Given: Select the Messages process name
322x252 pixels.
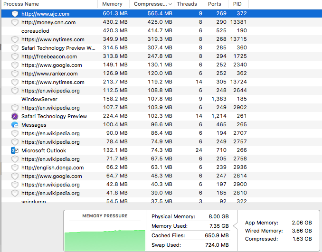Looking at the screenshot, I should pyautogui.click(x=34, y=125).
